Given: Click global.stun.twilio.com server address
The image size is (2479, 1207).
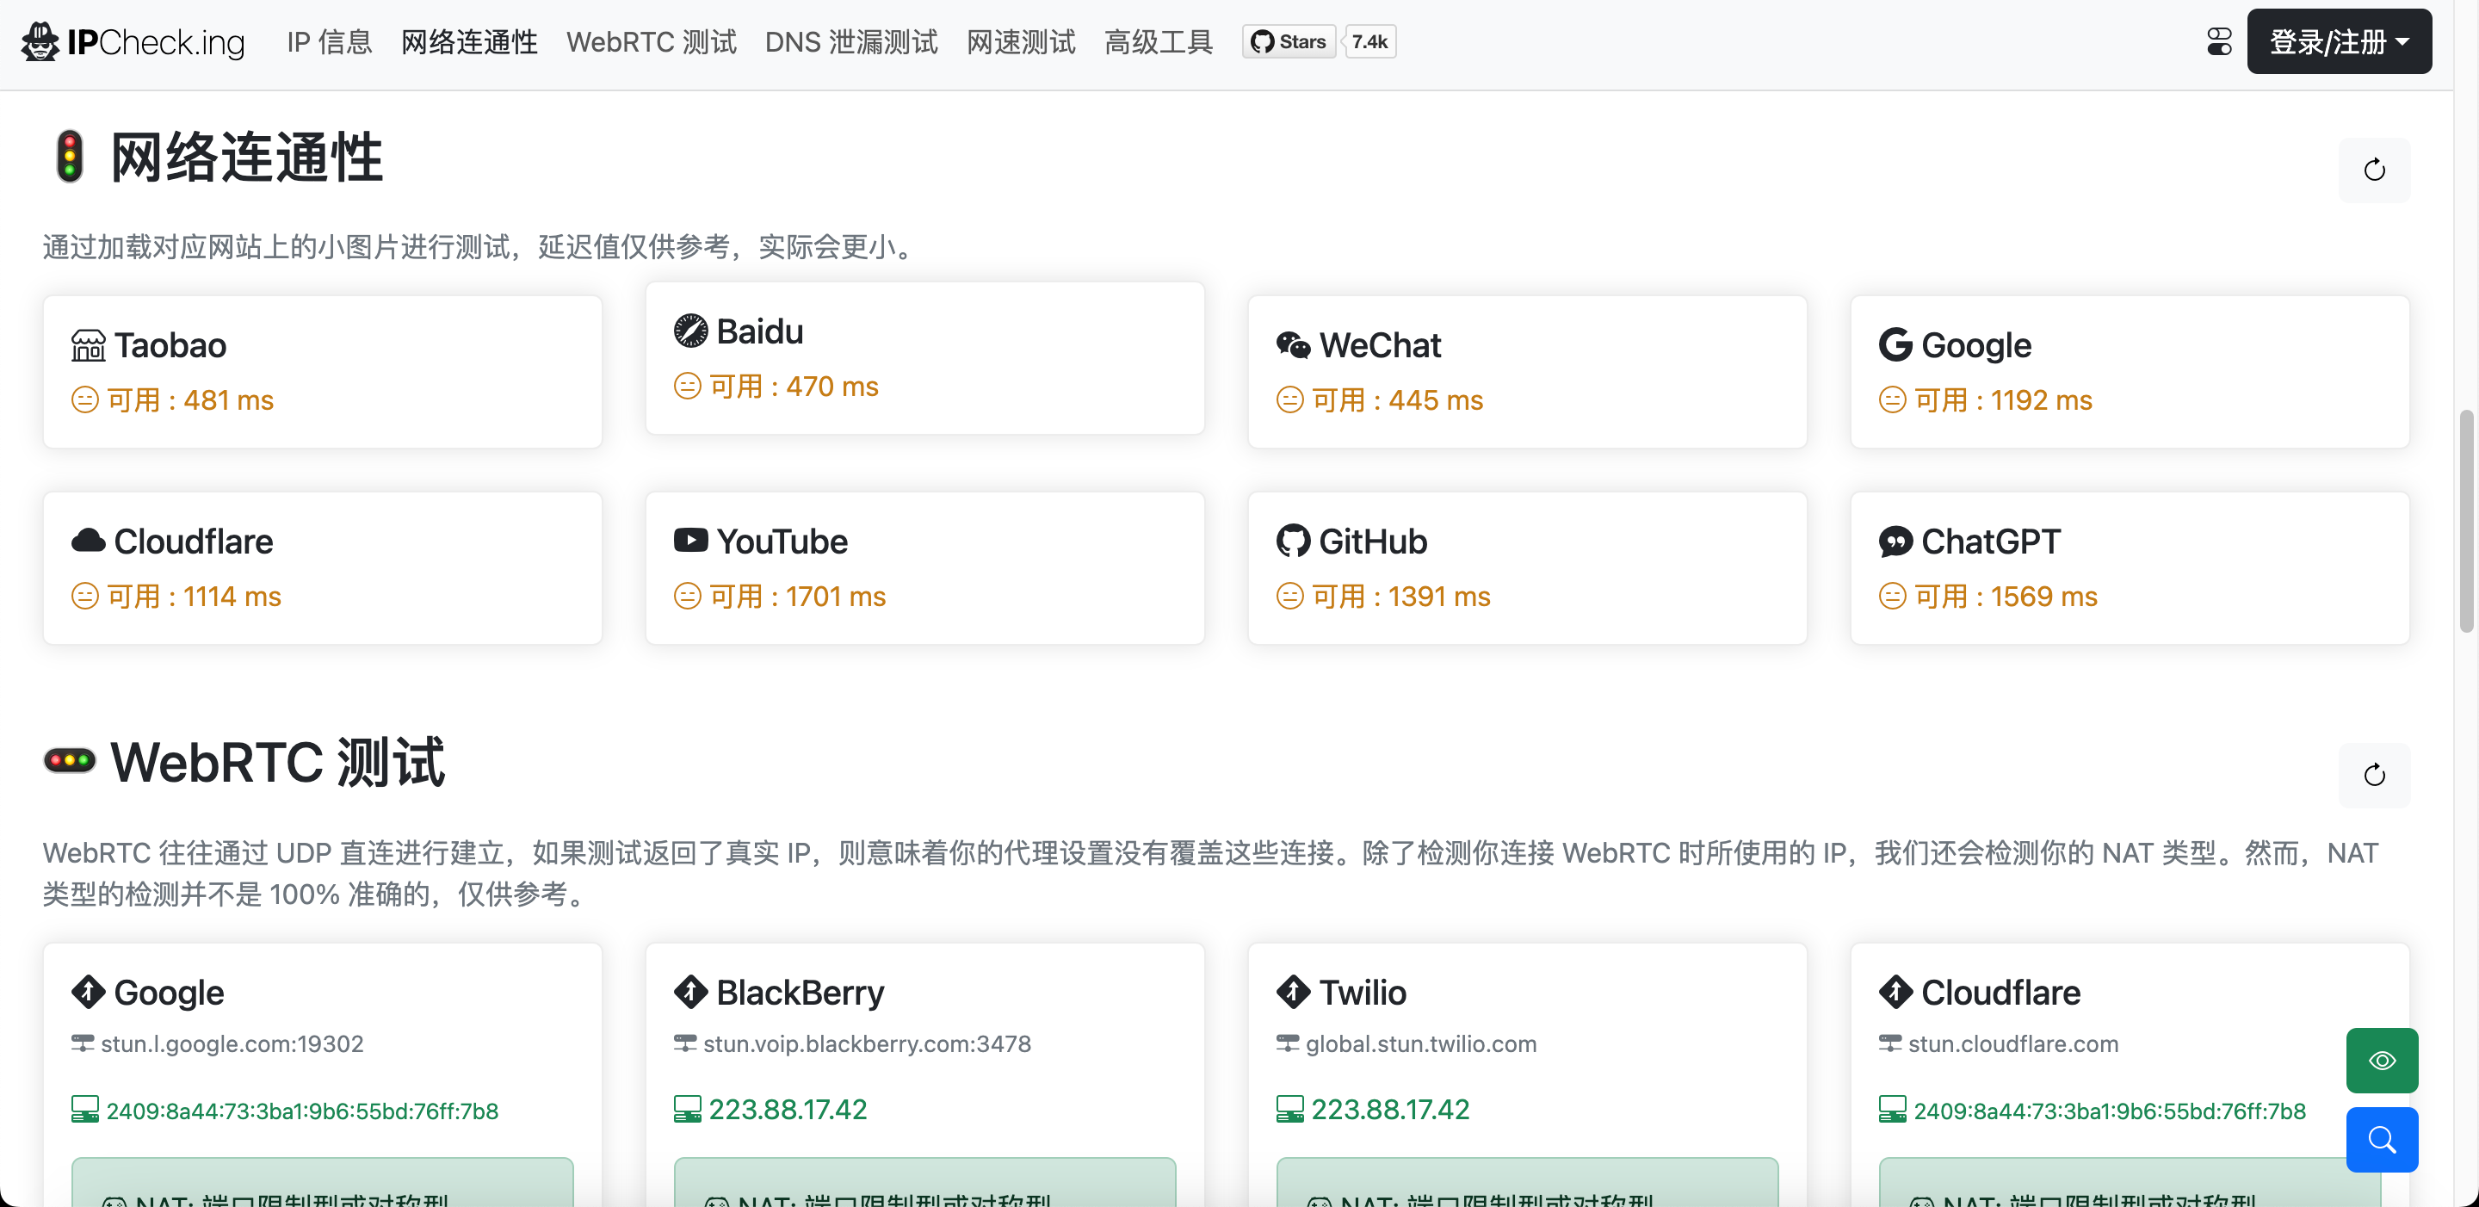Looking at the screenshot, I should click(1420, 1043).
